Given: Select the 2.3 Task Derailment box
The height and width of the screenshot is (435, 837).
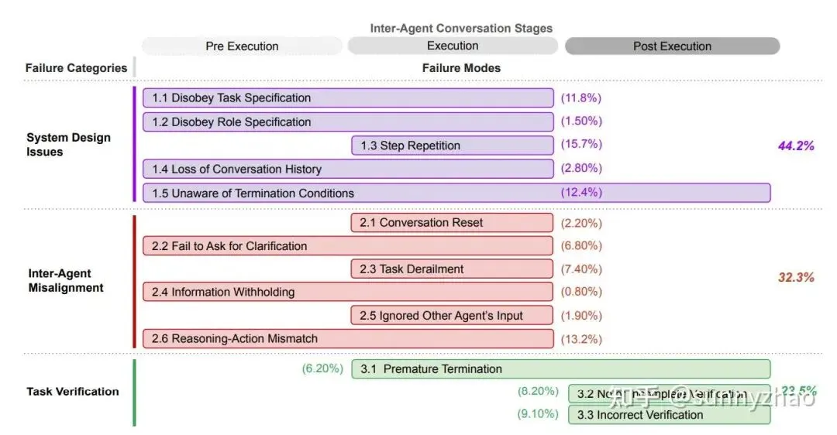Looking at the screenshot, I should pyautogui.click(x=453, y=269).
